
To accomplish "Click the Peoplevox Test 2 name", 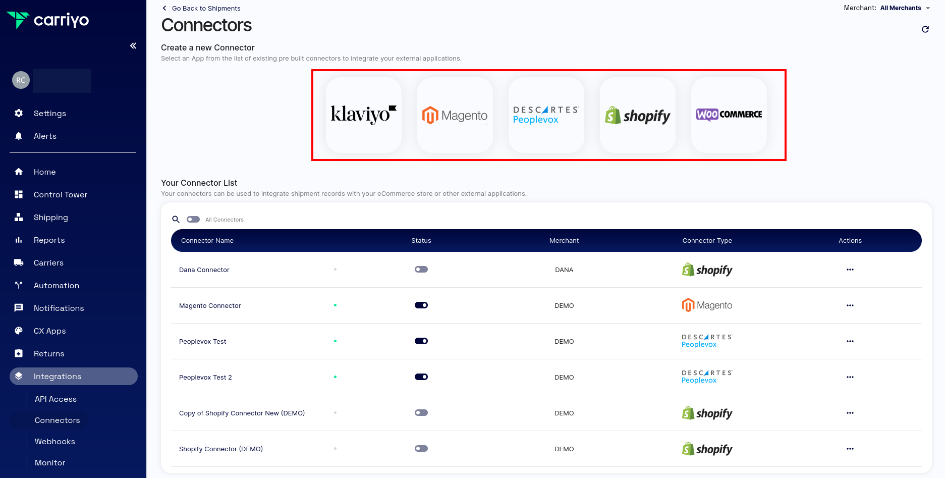I will [205, 377].
